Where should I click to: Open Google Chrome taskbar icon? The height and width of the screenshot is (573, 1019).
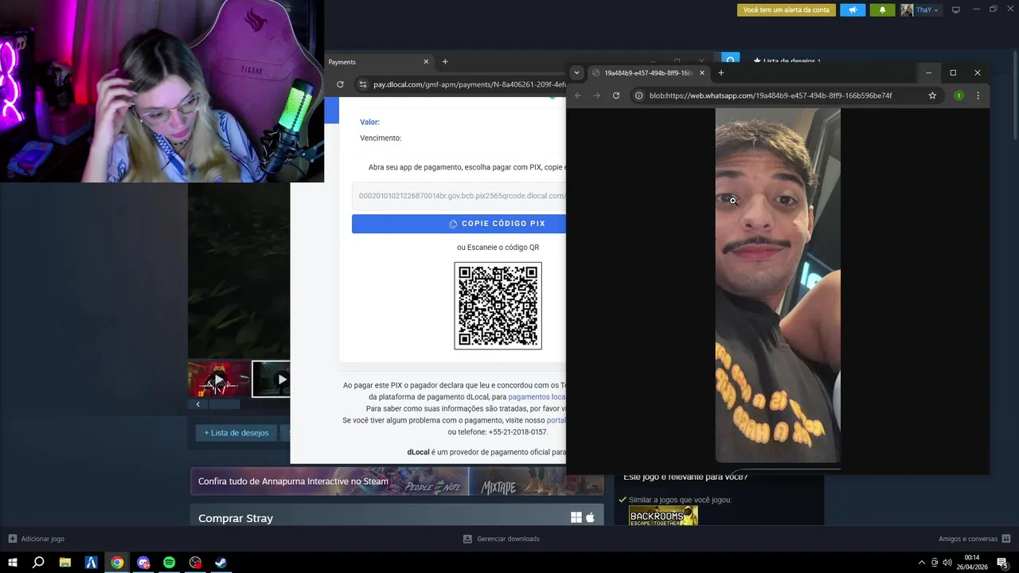pyautogui.click(x=117, y=563)
